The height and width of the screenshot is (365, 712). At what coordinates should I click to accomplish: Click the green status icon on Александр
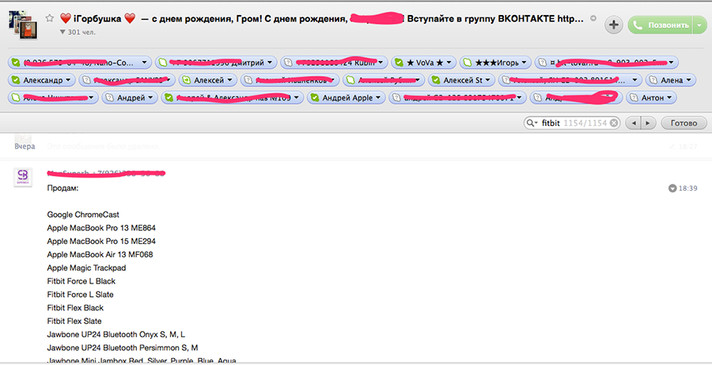click(x=16, y=80)
